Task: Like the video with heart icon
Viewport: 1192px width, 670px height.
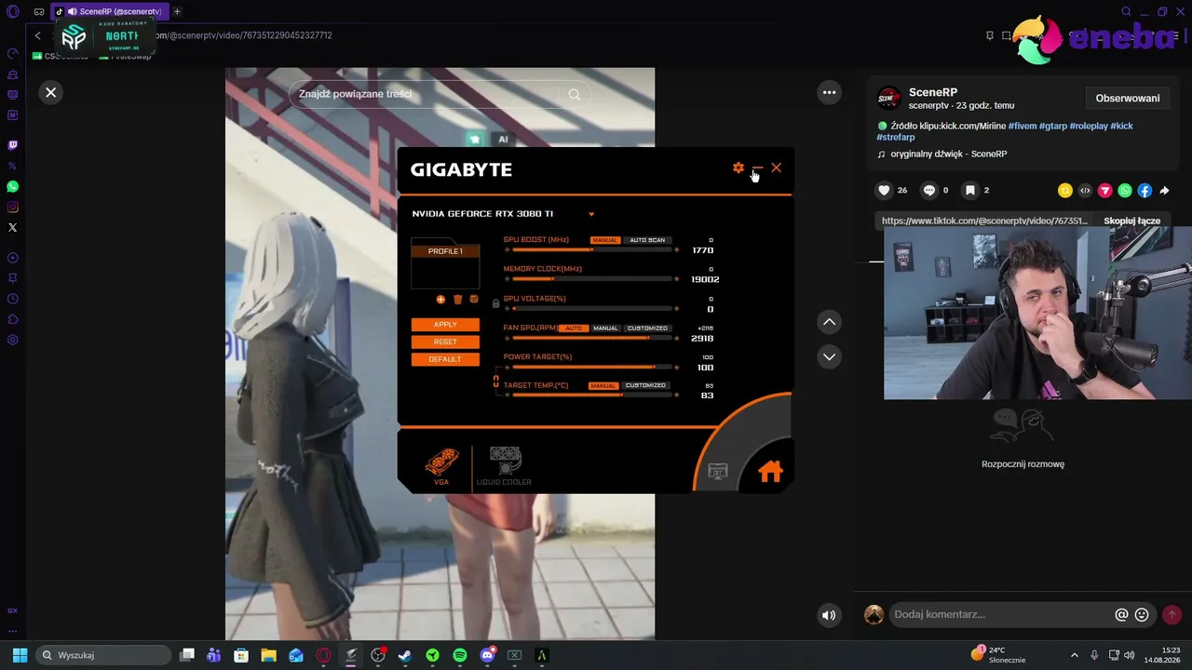Action: [884, 190]
